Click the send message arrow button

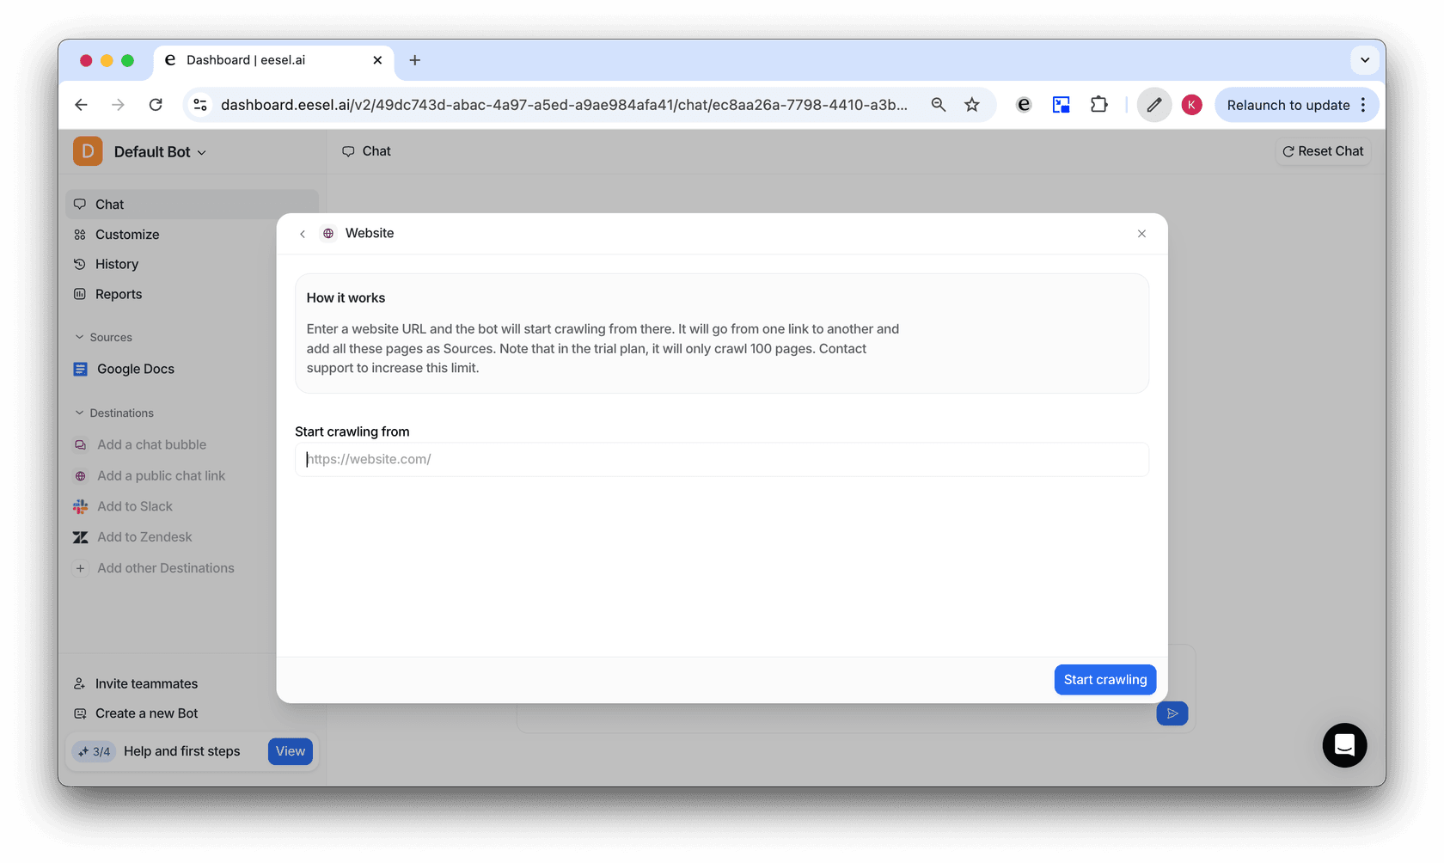(1172, 713)
